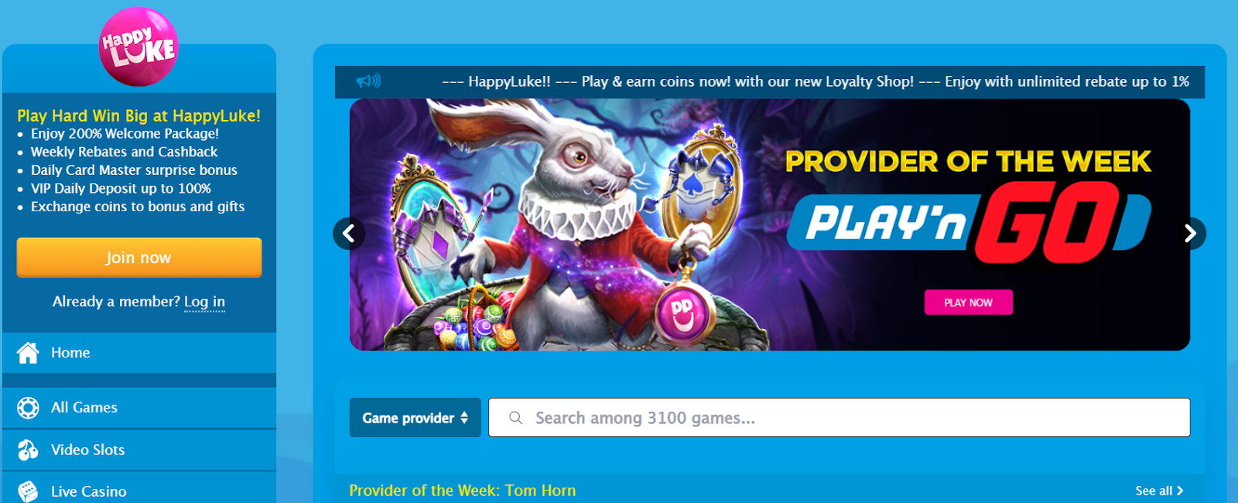Click the Game provider sort arrows
1238x503 pixels.
(x=464, y=418)
